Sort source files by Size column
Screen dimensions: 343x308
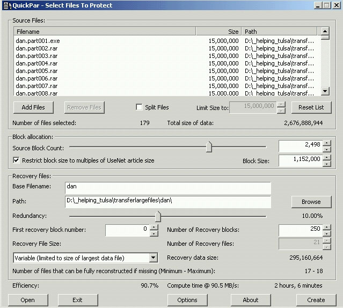pos(219,32)
